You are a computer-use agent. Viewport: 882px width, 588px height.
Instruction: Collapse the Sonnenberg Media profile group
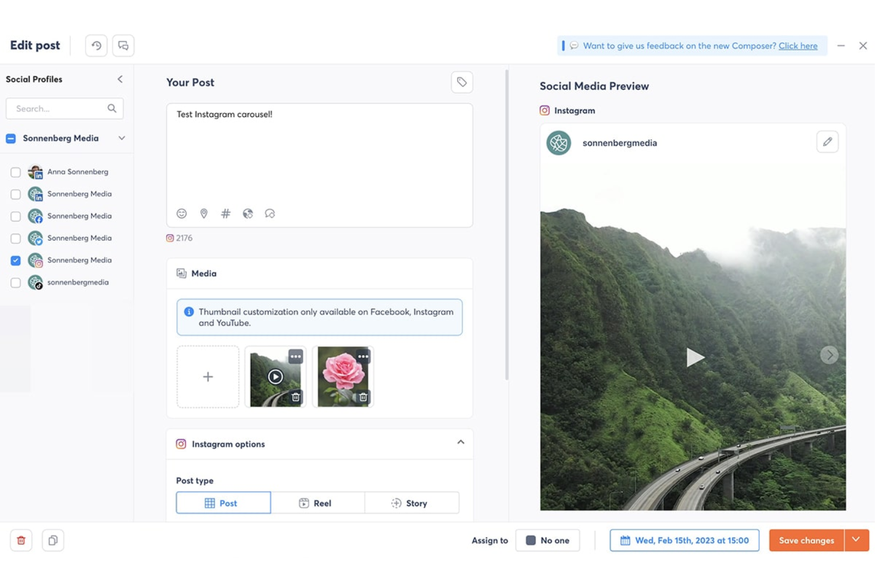122,138
